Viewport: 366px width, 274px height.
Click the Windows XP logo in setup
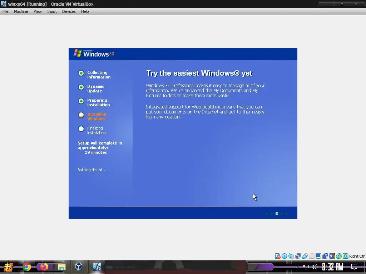pyautogui.click(x=94, y=54)
